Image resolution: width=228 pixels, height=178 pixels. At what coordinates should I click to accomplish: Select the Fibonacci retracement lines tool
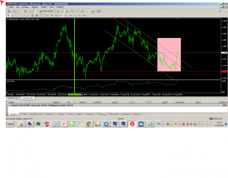(42, 15)
